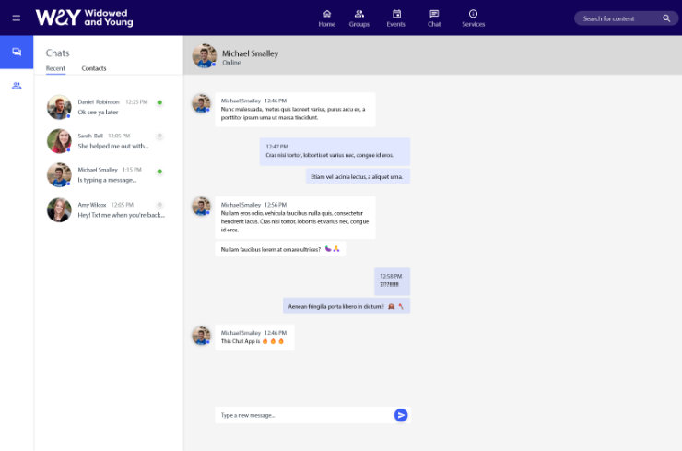Select the Nullam faucibus lorem message
Image resolution: width=682 pixels, height=451 pixels.
point(280,249)
